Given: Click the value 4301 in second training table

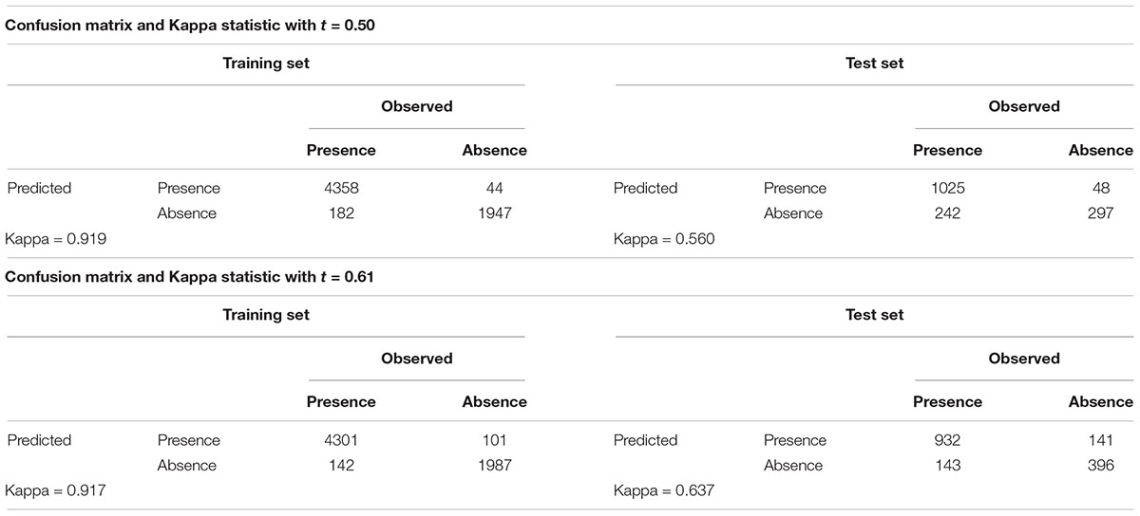Looking at the screenshot, I should coord(341,440).
